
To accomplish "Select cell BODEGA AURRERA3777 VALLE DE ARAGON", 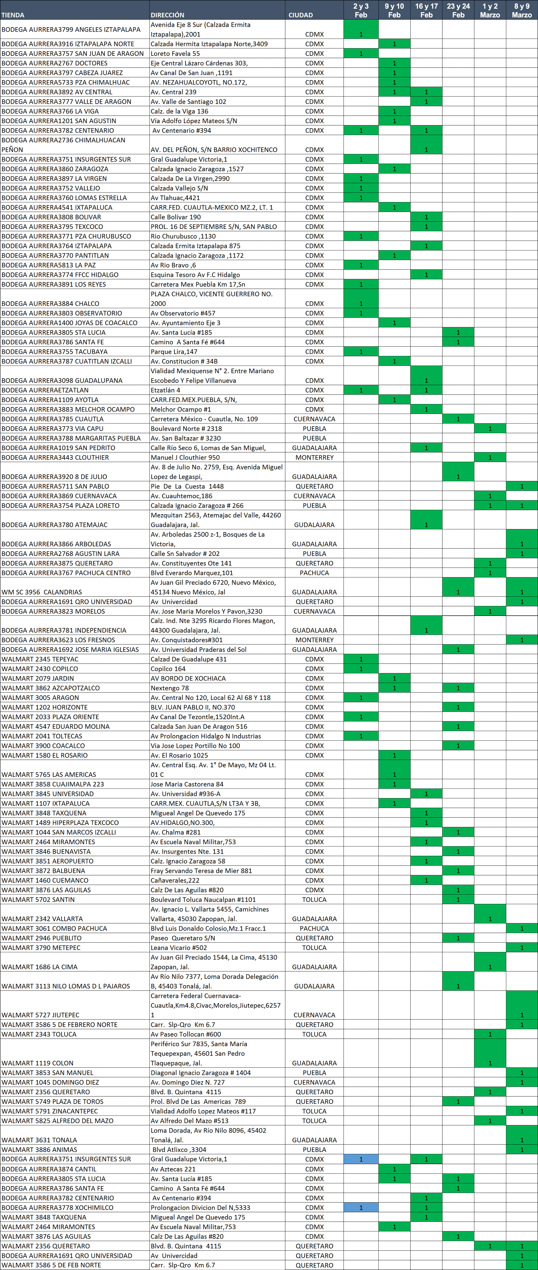I will click(74, 102).
